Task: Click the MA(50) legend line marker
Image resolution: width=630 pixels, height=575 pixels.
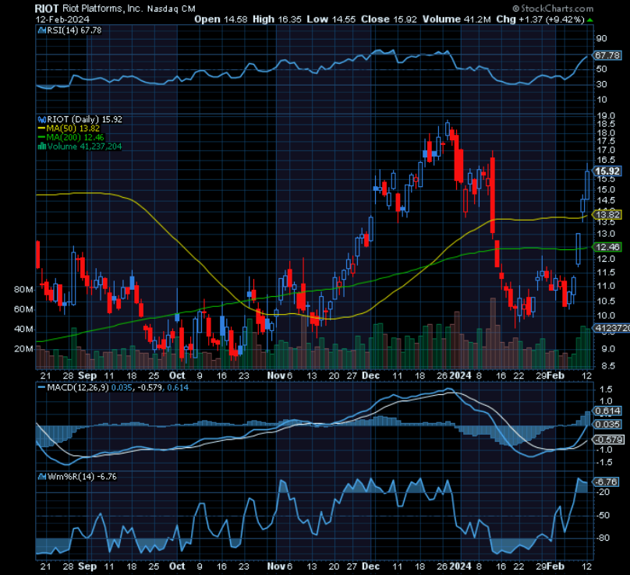Action: (41, 129)
